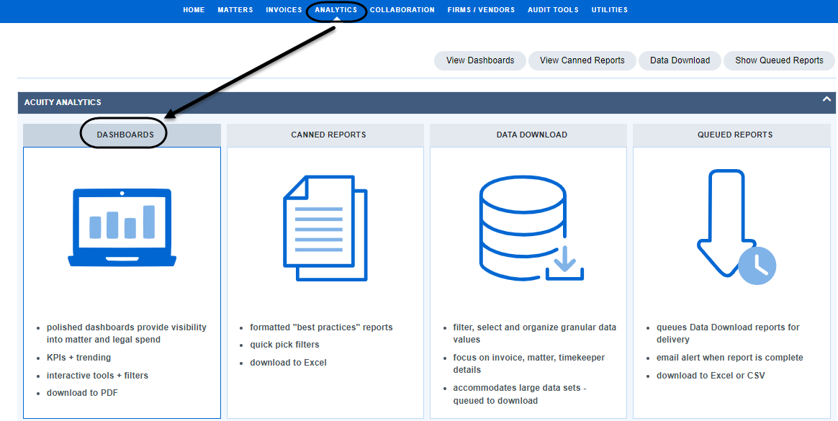Click the Show Queued Reports button
This screenshot has width=838, height=421.
pyautogui.click(x=779, y=60)
